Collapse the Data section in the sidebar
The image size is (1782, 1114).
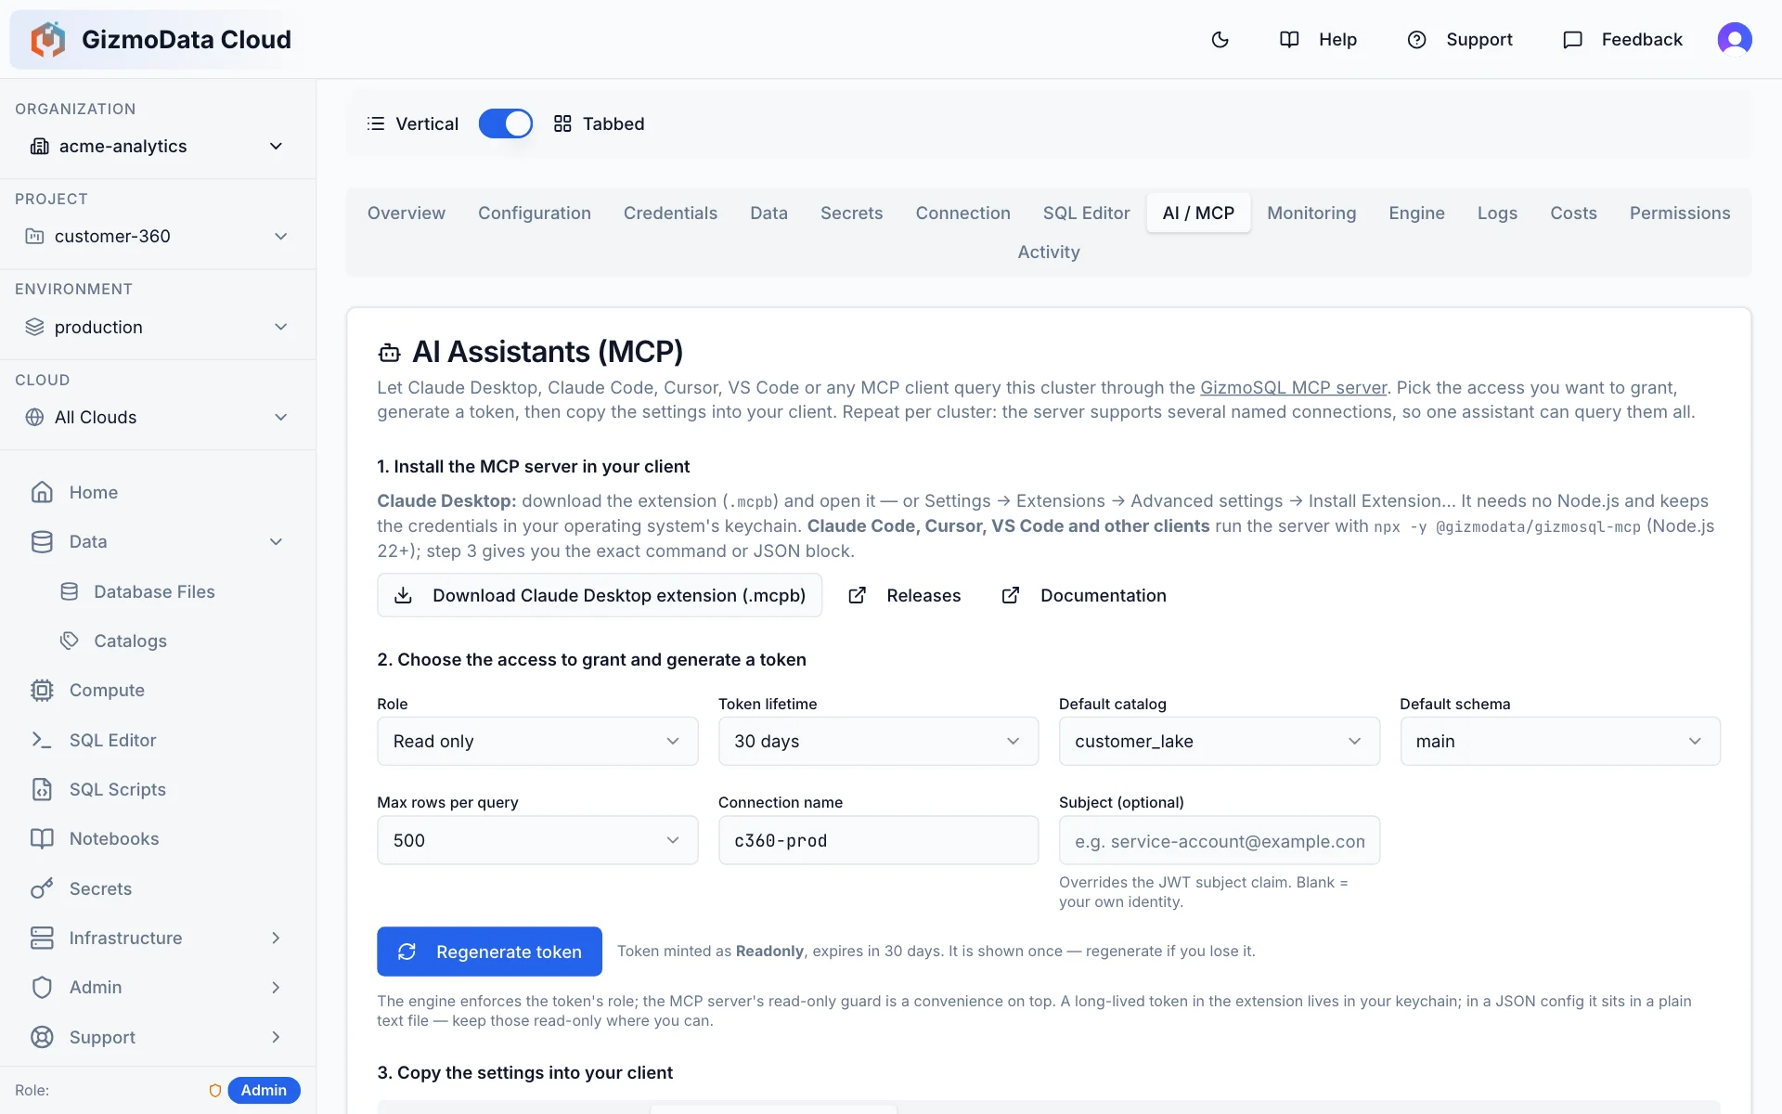276,541
